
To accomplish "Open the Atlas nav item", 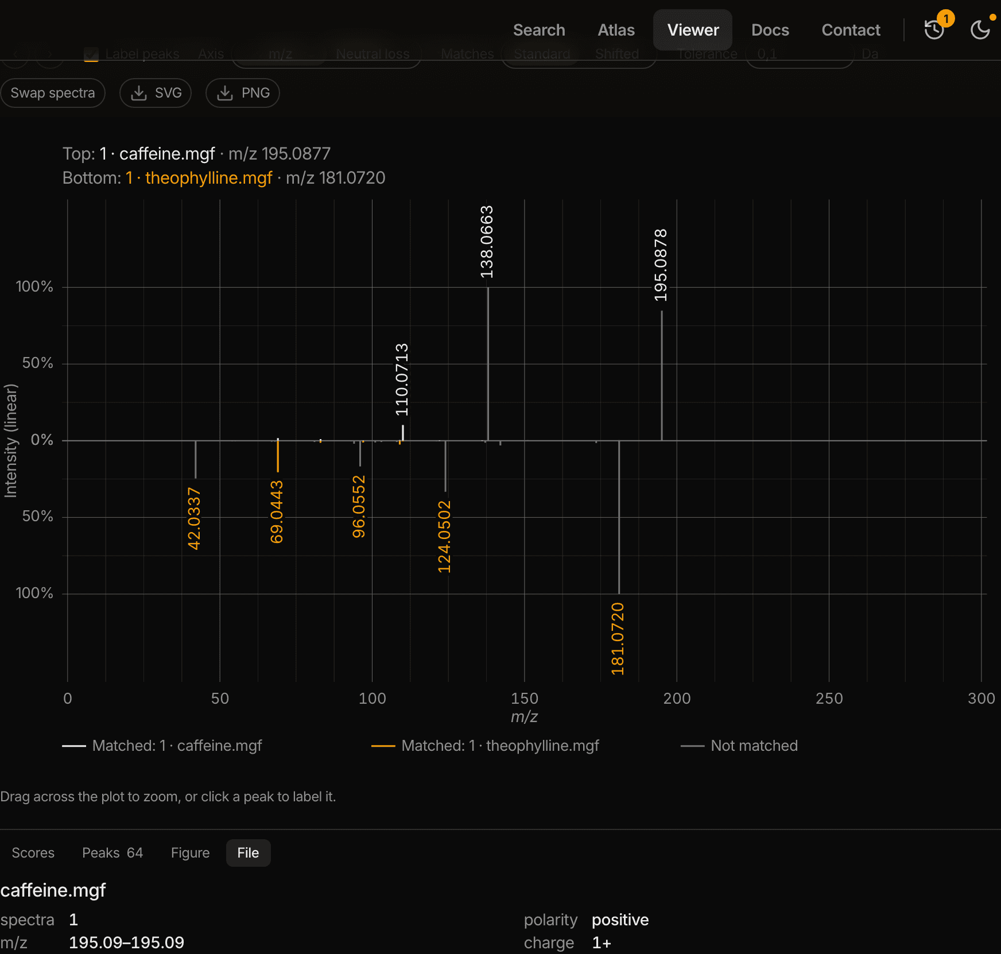I will tap(616, 30).
